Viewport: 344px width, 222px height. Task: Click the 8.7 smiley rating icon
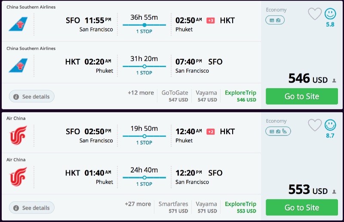(x=330, y=125)
